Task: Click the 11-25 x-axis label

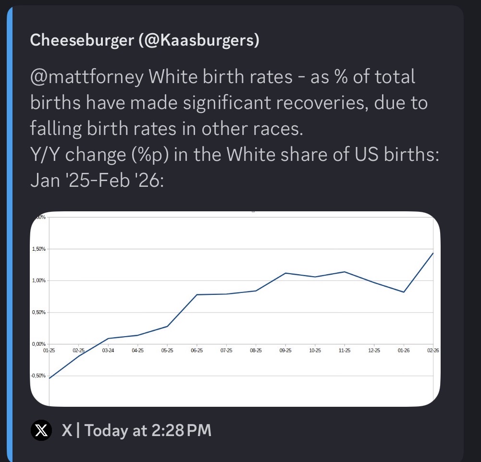Action: click(345, 351)
